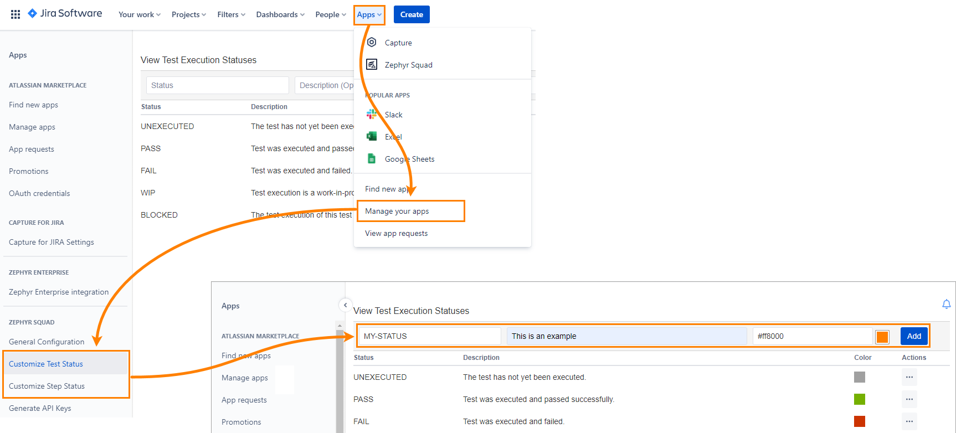Click the Description (Optional) input field
This screenshot has width=956, height=433.
pos(324,85)
